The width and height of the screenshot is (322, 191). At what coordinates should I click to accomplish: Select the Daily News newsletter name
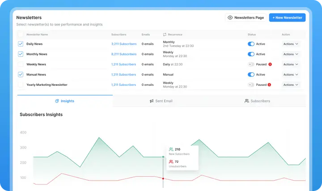(34, 44)
